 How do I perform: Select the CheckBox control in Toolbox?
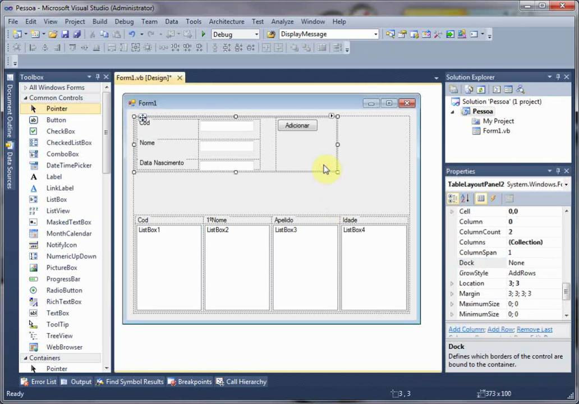pyautogui.click(x=61, y=131)
